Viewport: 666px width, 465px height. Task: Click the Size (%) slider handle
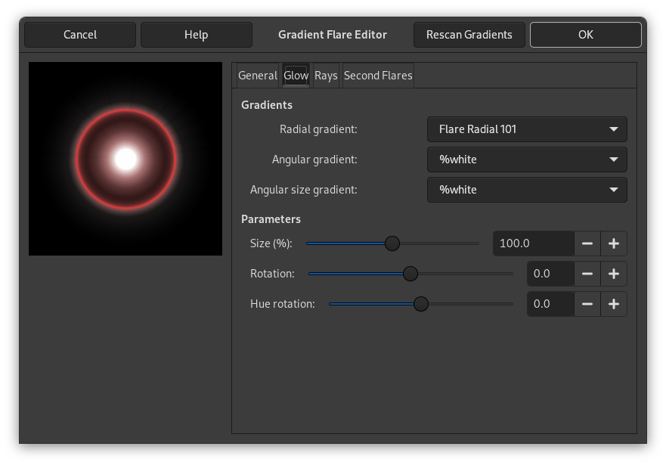[x=392, y=243]
